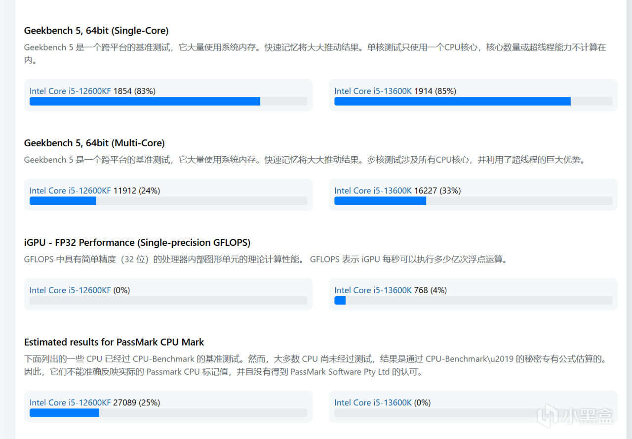The width and height of the screenshot is (632, 439).
Task: Open Intel Core i5-13600K link under iGPU FP32
Action: click(373, 290)
